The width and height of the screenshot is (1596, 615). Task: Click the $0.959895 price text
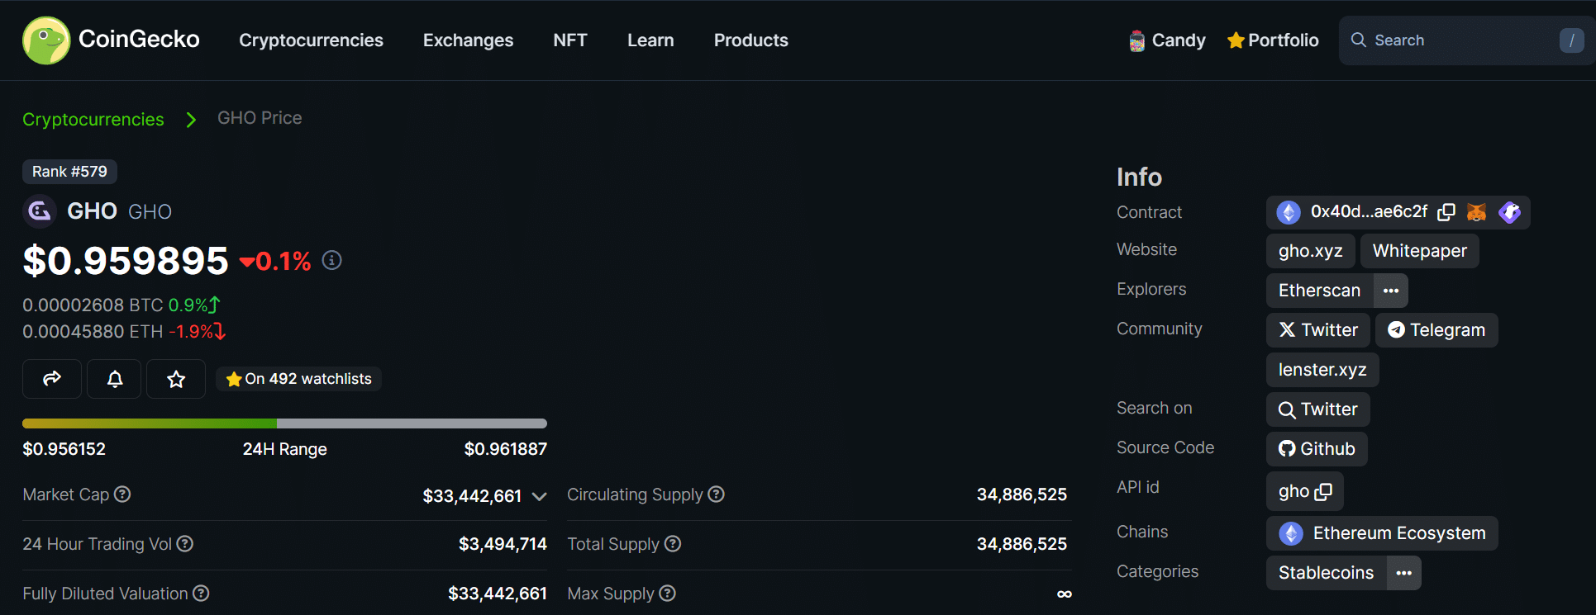(126, 261)
